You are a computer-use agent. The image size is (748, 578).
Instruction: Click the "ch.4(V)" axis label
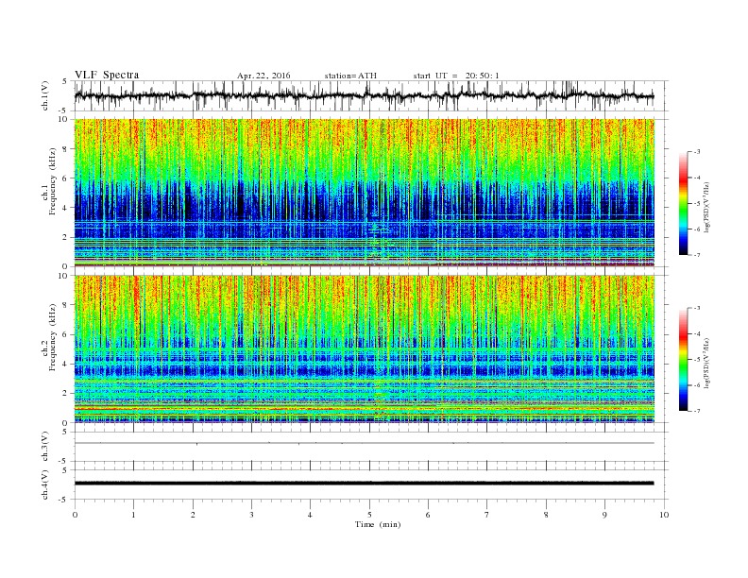click(45, 484)
